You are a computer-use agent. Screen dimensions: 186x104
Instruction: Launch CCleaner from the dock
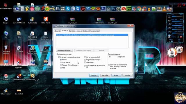144,9
